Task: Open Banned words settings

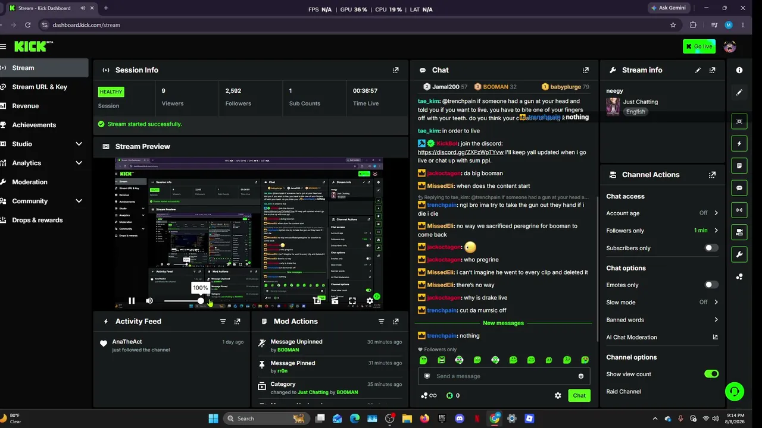Action: 662,320
